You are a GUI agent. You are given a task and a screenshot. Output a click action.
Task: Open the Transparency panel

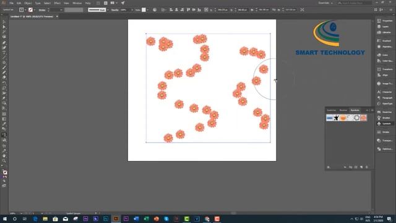click(x=385, y=141)
